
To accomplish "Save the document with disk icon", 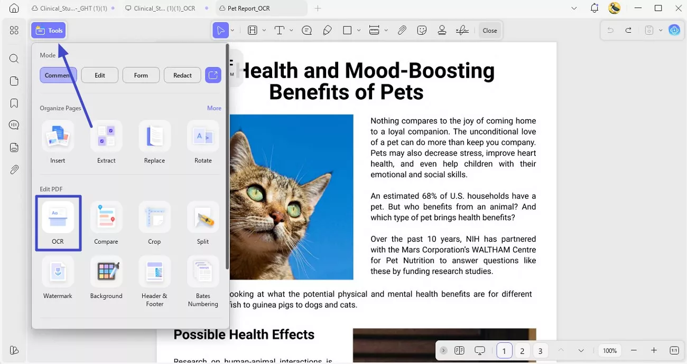I will coord(649,31).
